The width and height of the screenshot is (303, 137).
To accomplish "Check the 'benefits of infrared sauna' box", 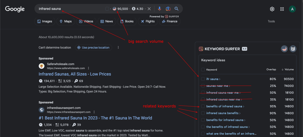I will 203,106.
